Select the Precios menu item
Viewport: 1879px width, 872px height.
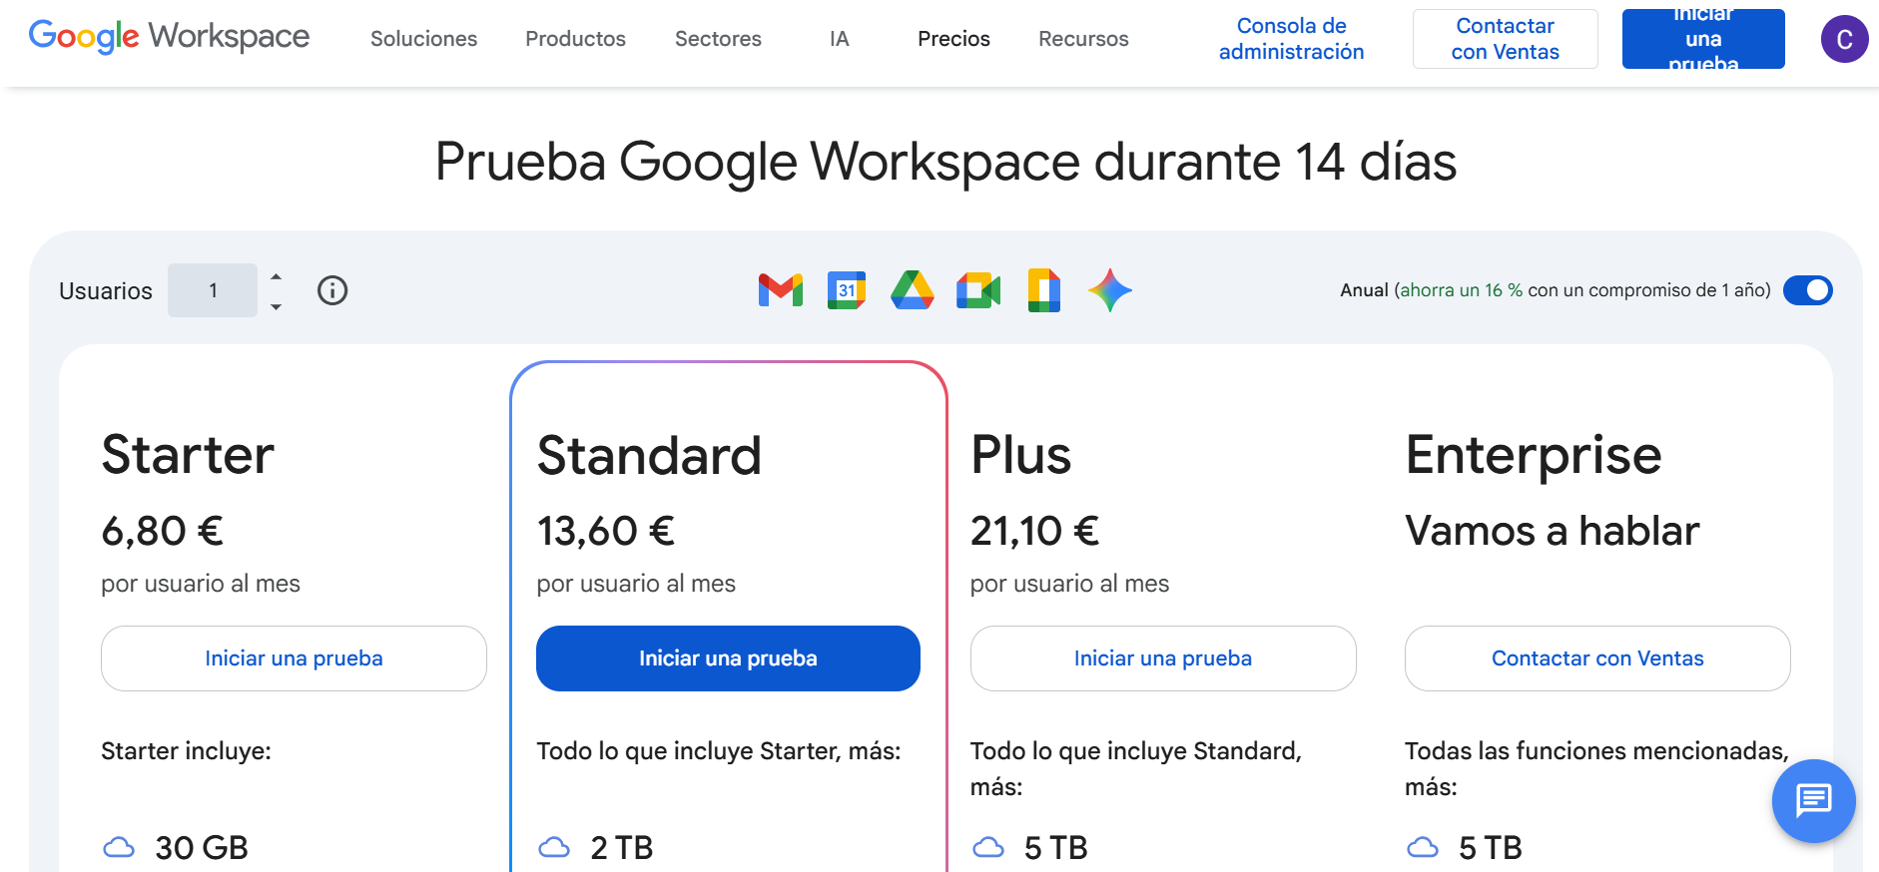coord(952,39)
